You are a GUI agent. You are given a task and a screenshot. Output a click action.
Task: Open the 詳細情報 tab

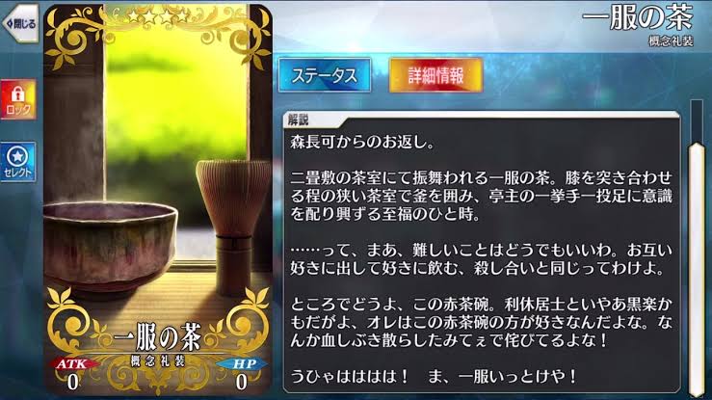point(435,75)
